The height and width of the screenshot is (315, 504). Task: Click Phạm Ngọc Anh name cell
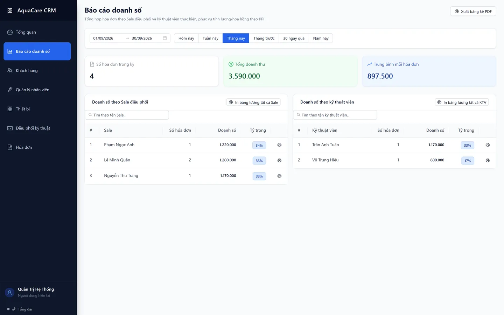coord(119,145)
